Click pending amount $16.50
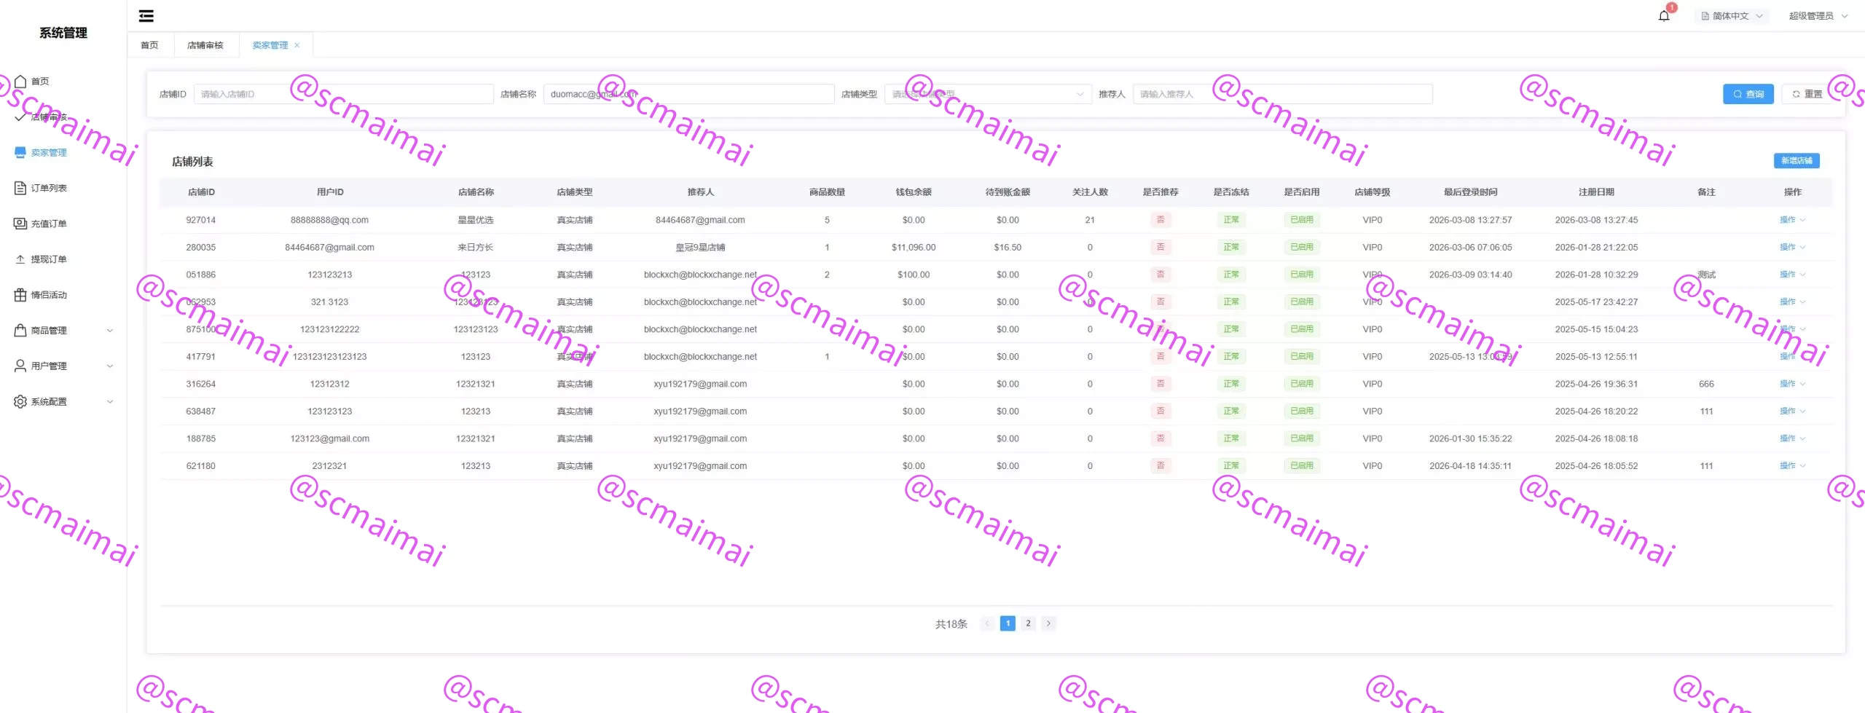 (x=1008, y=248)
